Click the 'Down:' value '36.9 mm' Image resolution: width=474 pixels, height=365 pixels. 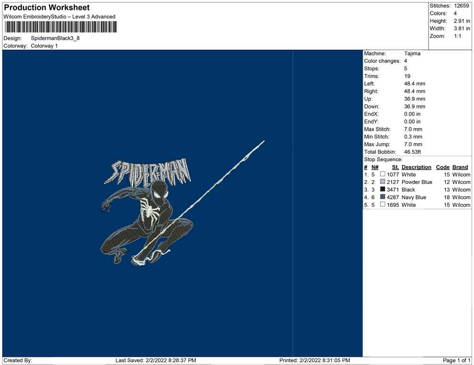[x=415, y=106]
